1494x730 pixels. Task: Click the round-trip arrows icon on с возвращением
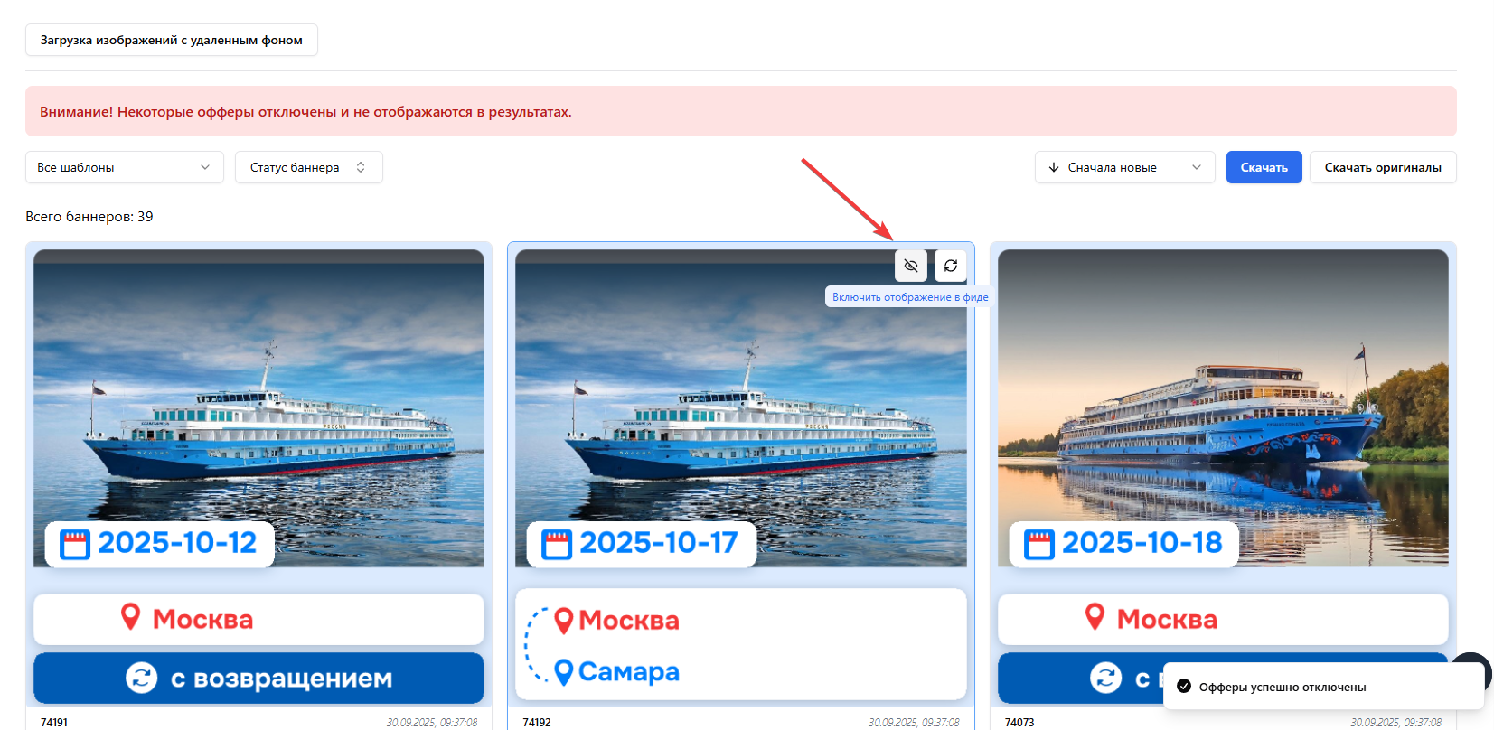click(x=141, y=678)
